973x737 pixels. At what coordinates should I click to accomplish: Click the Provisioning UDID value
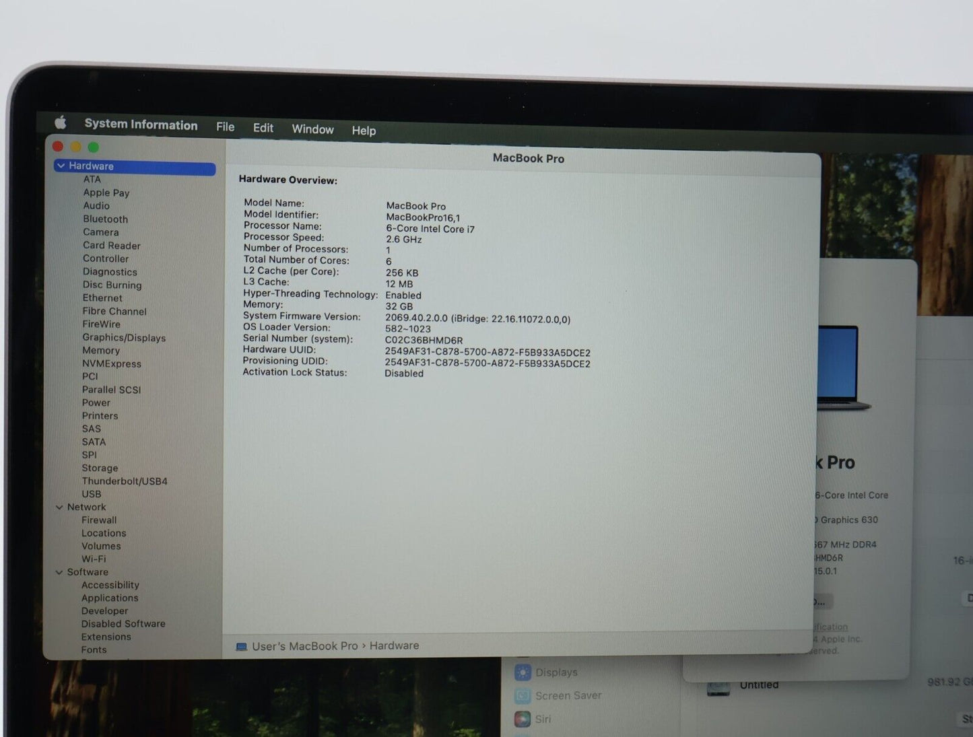coord(488,363)
